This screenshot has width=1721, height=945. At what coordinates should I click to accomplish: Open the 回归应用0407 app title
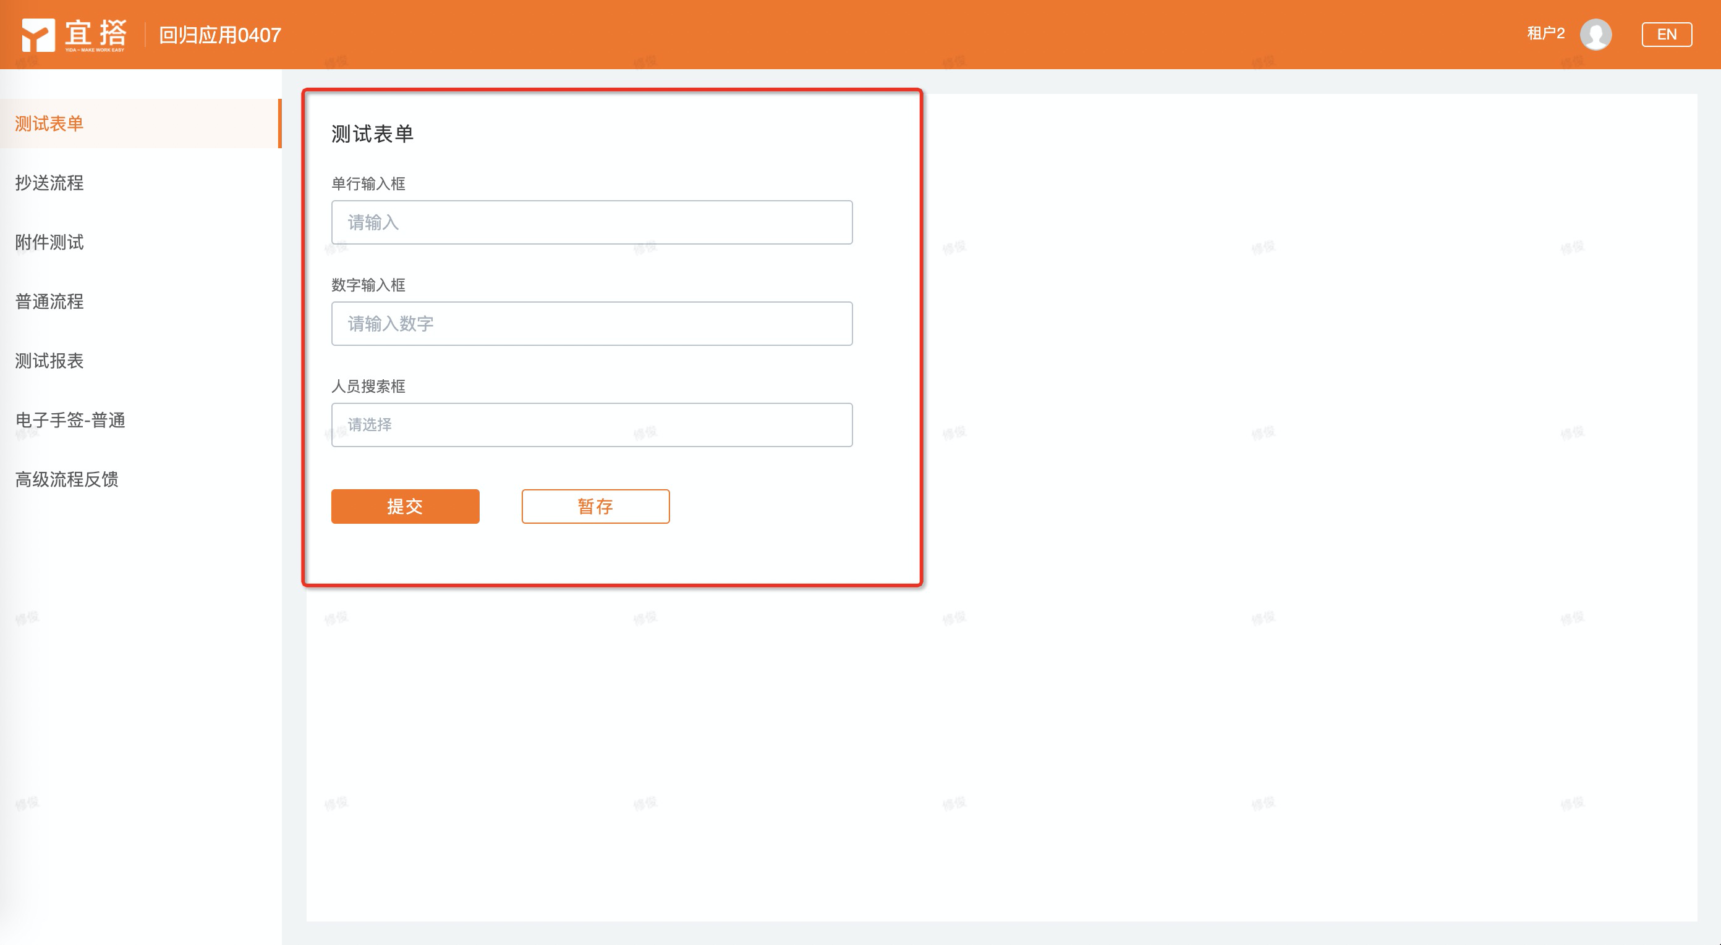tap(220, 35)
